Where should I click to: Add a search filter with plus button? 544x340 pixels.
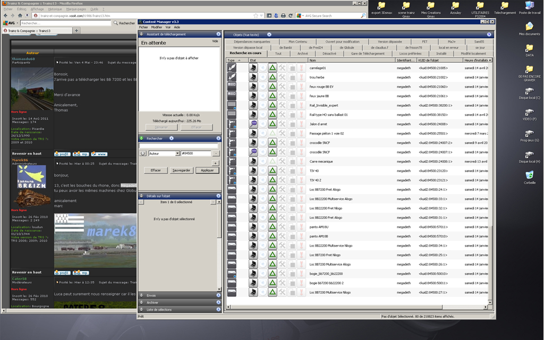[216, 163]
